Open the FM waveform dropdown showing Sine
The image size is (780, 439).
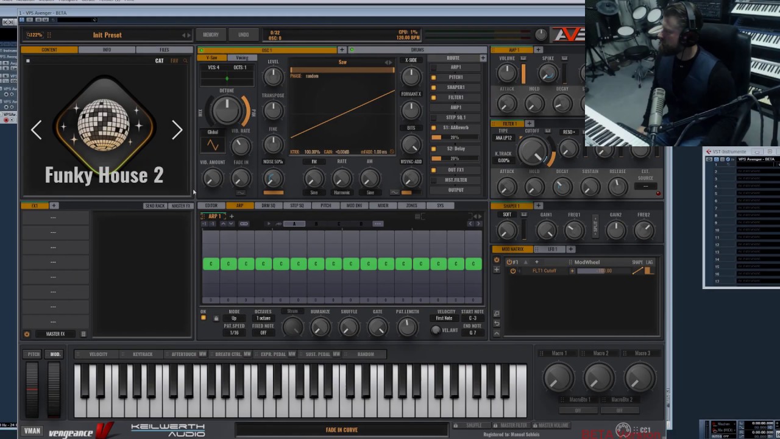click(x=314, y=193)
